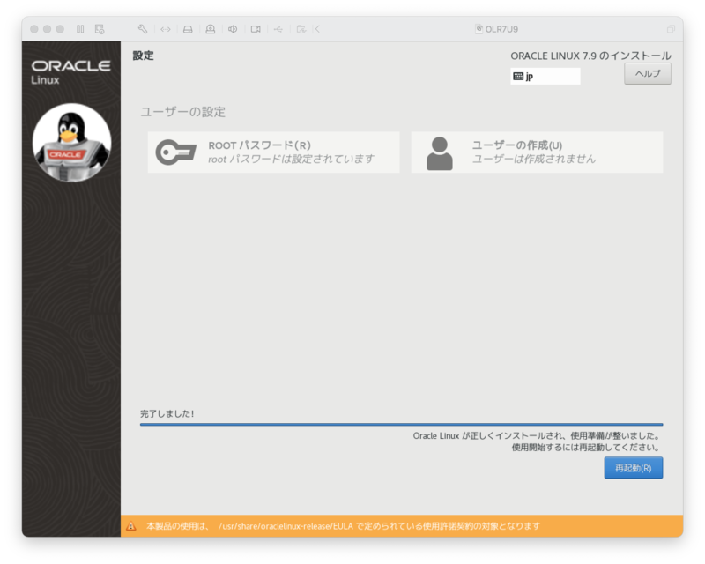Image resolution: width=705 pixels, height=564 pixels.
Task: Click the 完了しました! status text
Action: [167, 414]
